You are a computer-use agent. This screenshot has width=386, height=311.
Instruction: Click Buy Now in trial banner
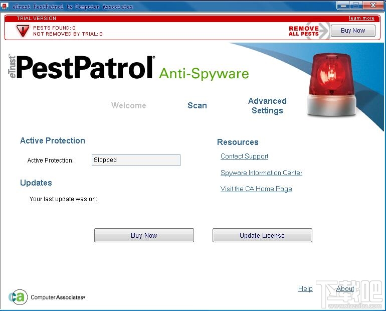(x=353, y=31)
